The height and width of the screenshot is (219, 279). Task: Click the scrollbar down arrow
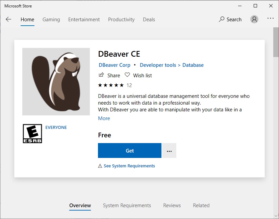(x=276, y=216)
